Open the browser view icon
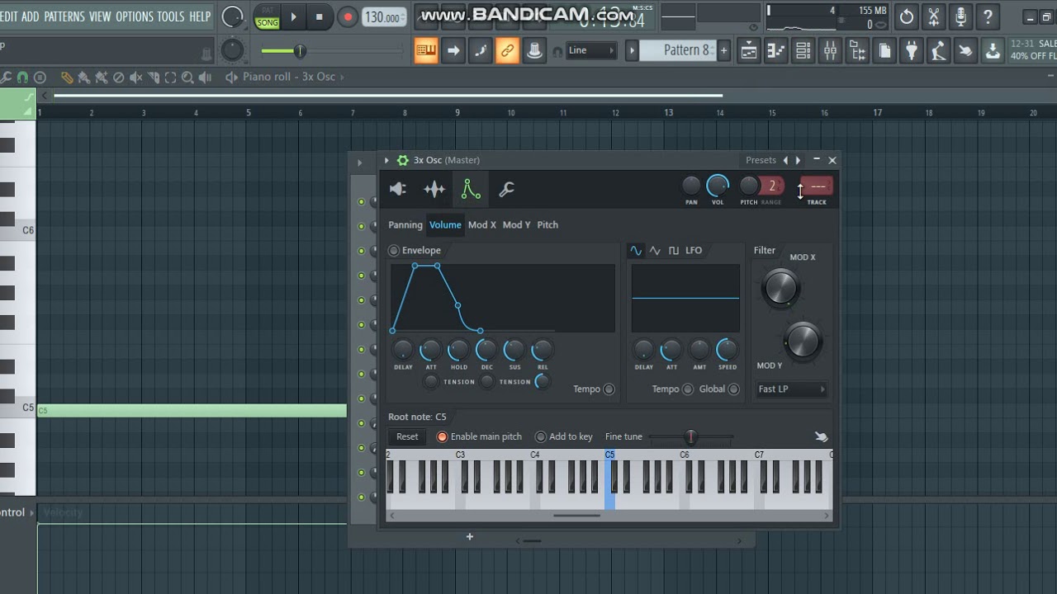The height and width of the screenshot is (594, 1057). [857, 50]
